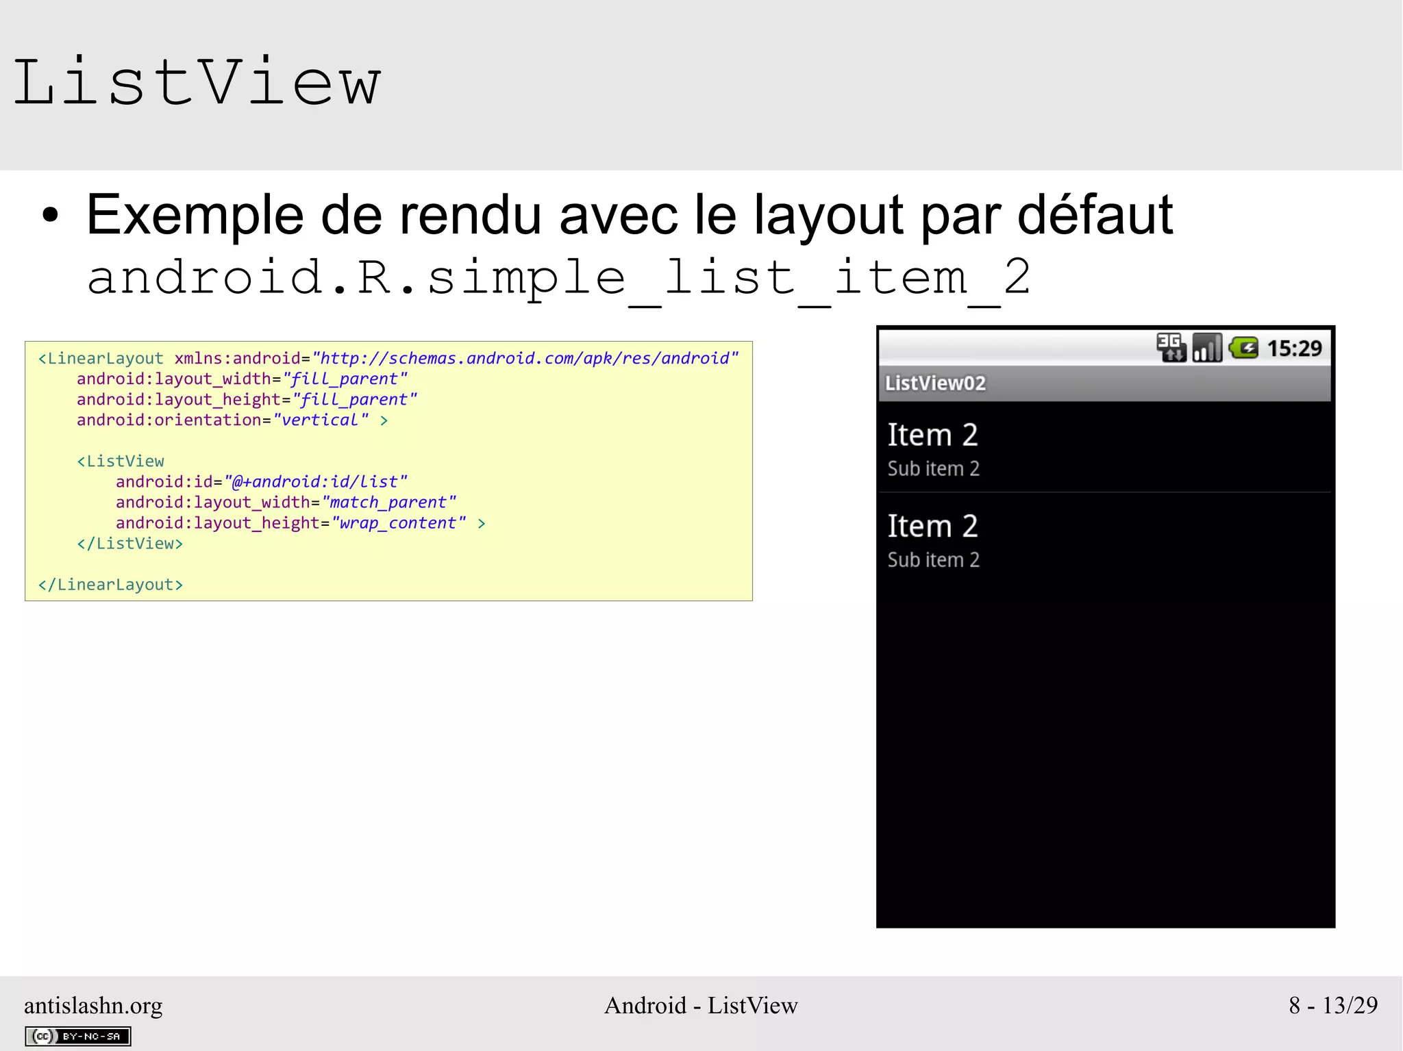
Task: Click the ListView slide heading
Action: (x=197, y=82)
